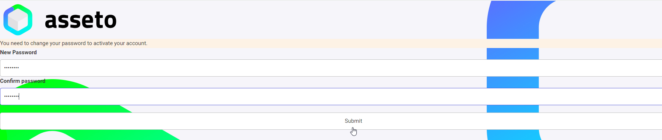Click the New Password label
Image resolution: width=662 pixels, height=140 pixels.
click(18, 52)
